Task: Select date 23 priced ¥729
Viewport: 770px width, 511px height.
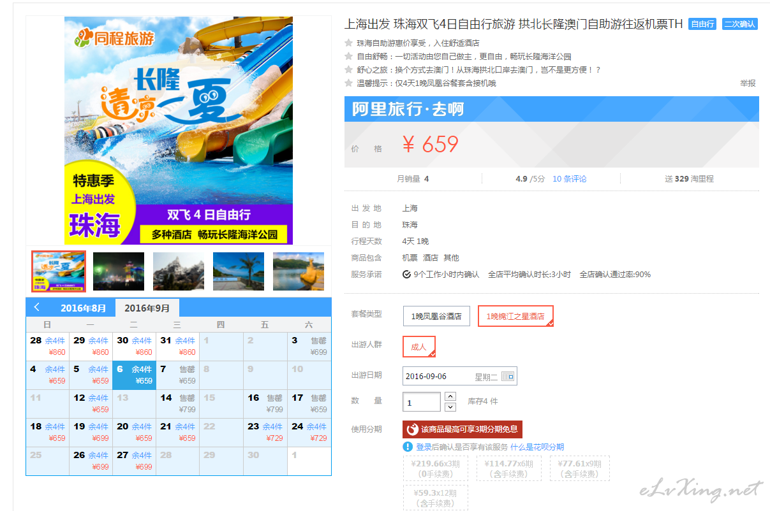Action: pyautogui.click(x=266, y=433)
